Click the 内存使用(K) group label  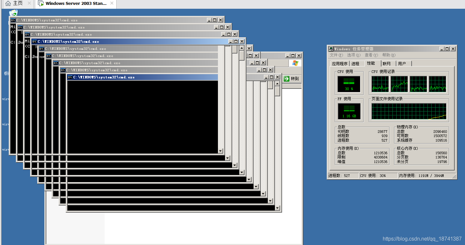click(x=347, y=148)
